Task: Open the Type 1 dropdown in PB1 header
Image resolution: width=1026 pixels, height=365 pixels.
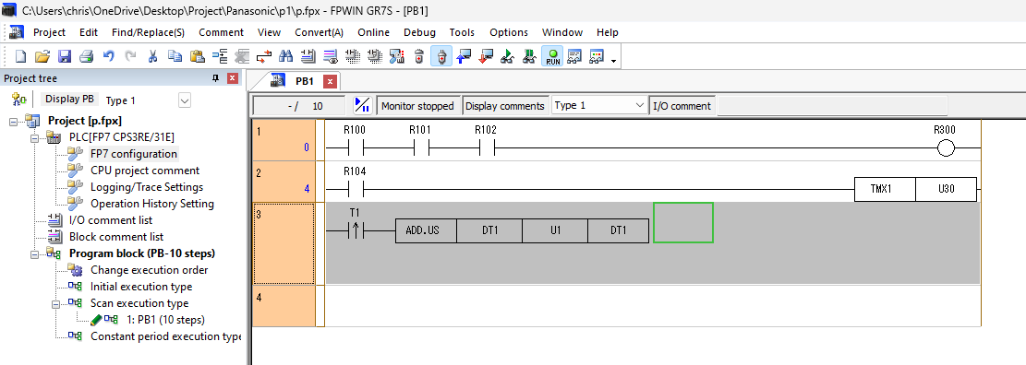Action: pos(640,105)
